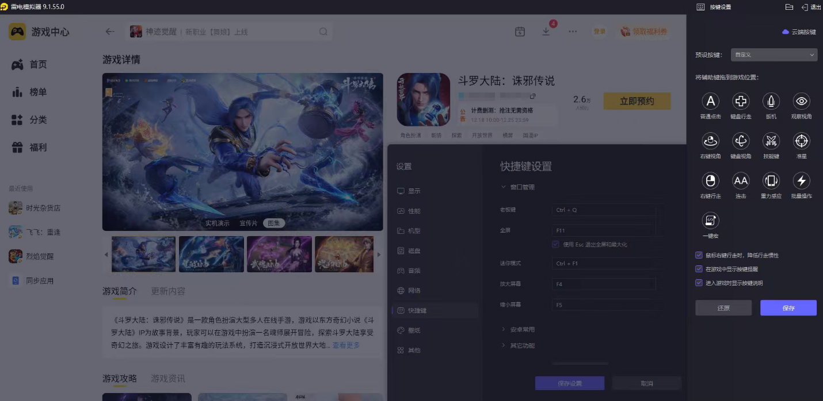Open 云端按键 cloud key configs

pos(799,32)
